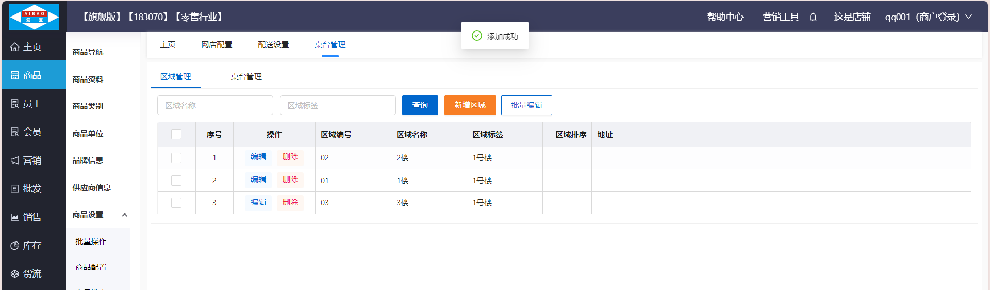The width and height of the screenshot is (990, 290).
Task: Open the 会员 member section icon
Action: tap(15, 132)
